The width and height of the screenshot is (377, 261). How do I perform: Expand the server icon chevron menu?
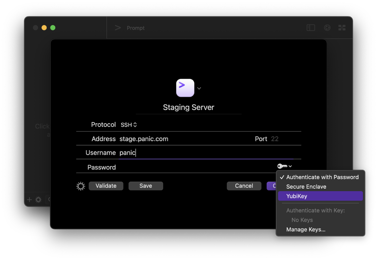(x=199, y=88)
